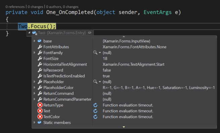Open the 0 authors, 0 changes CodeLens link
Screen dimensions: 220x133
pyautogui.click(x=62, y=7)
